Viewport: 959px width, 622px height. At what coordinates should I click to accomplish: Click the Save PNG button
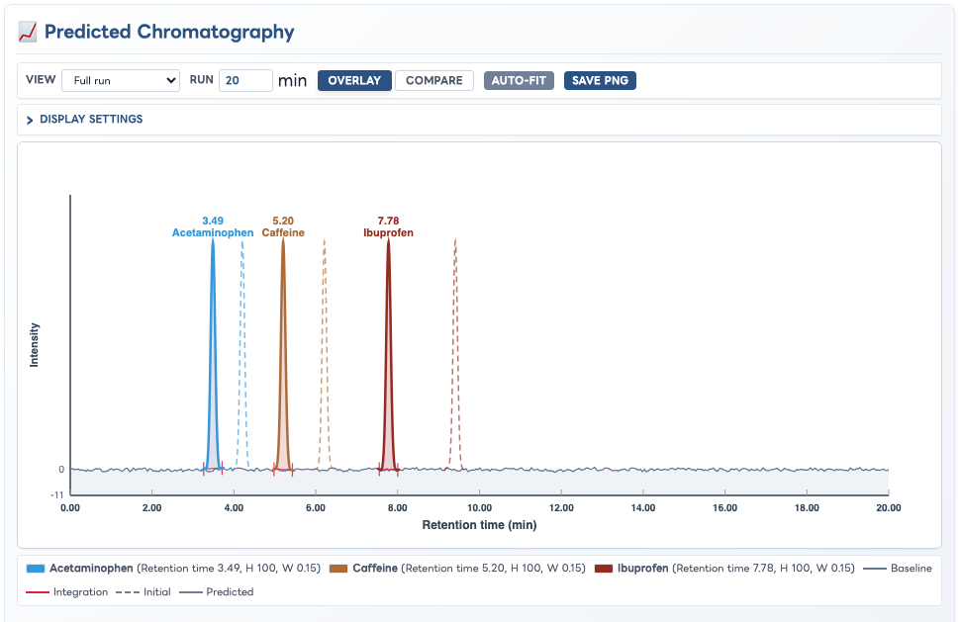(x=600, y=81)
